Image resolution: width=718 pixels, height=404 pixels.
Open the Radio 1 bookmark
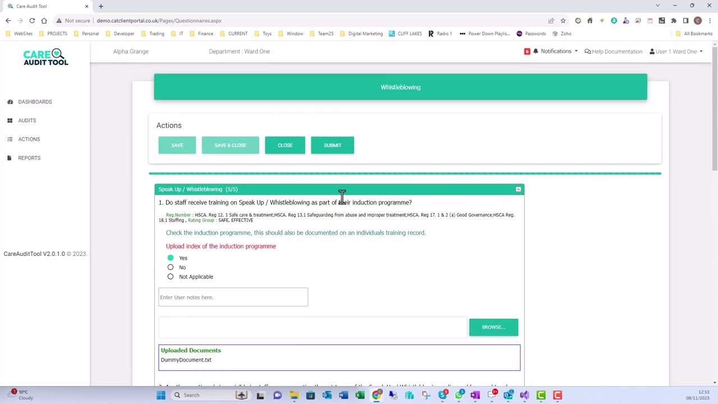pyautogui.click(x=440, y=34)
